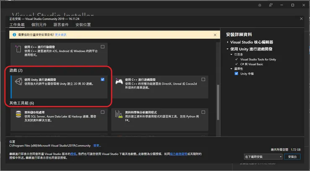This screenshot has width=310, height=171.
Task: Check the C++ mobile development workload
Action: 102,47
